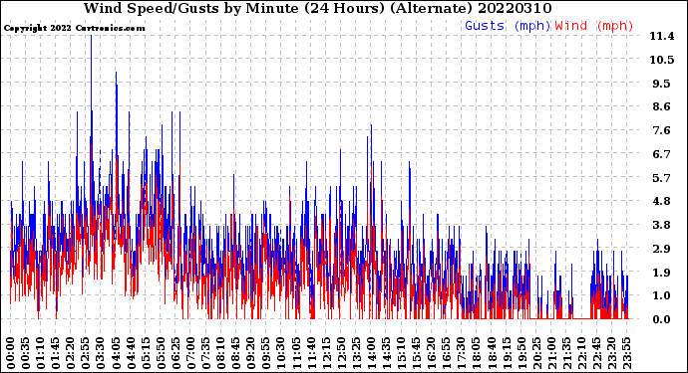Click the tallest blue gust spike peak

click(92, 36)
